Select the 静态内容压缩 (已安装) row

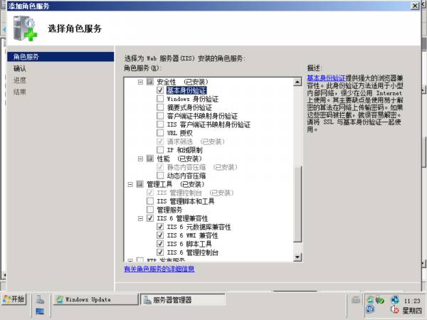pos(202,167)
